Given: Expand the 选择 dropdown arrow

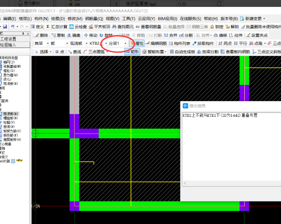Looking at the screenshot, I should click(50, 52).
